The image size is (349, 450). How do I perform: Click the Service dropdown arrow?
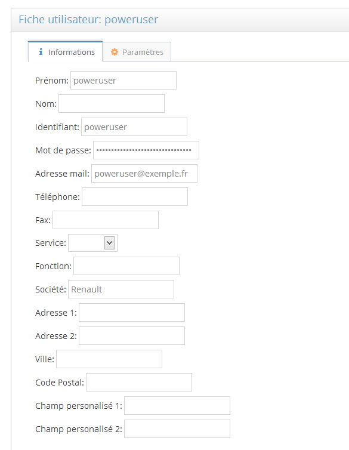click(x=109, y=243)
